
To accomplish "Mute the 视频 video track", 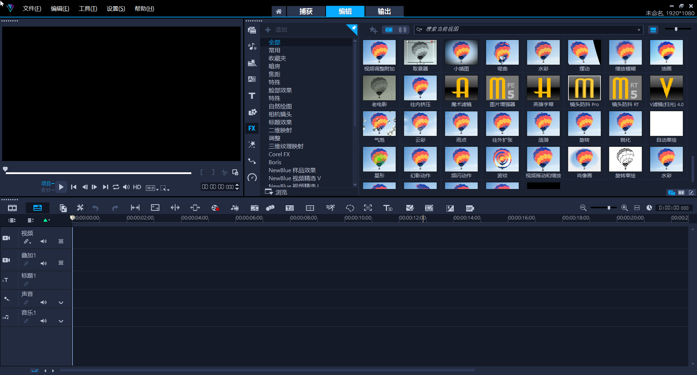I will point(44,241).
